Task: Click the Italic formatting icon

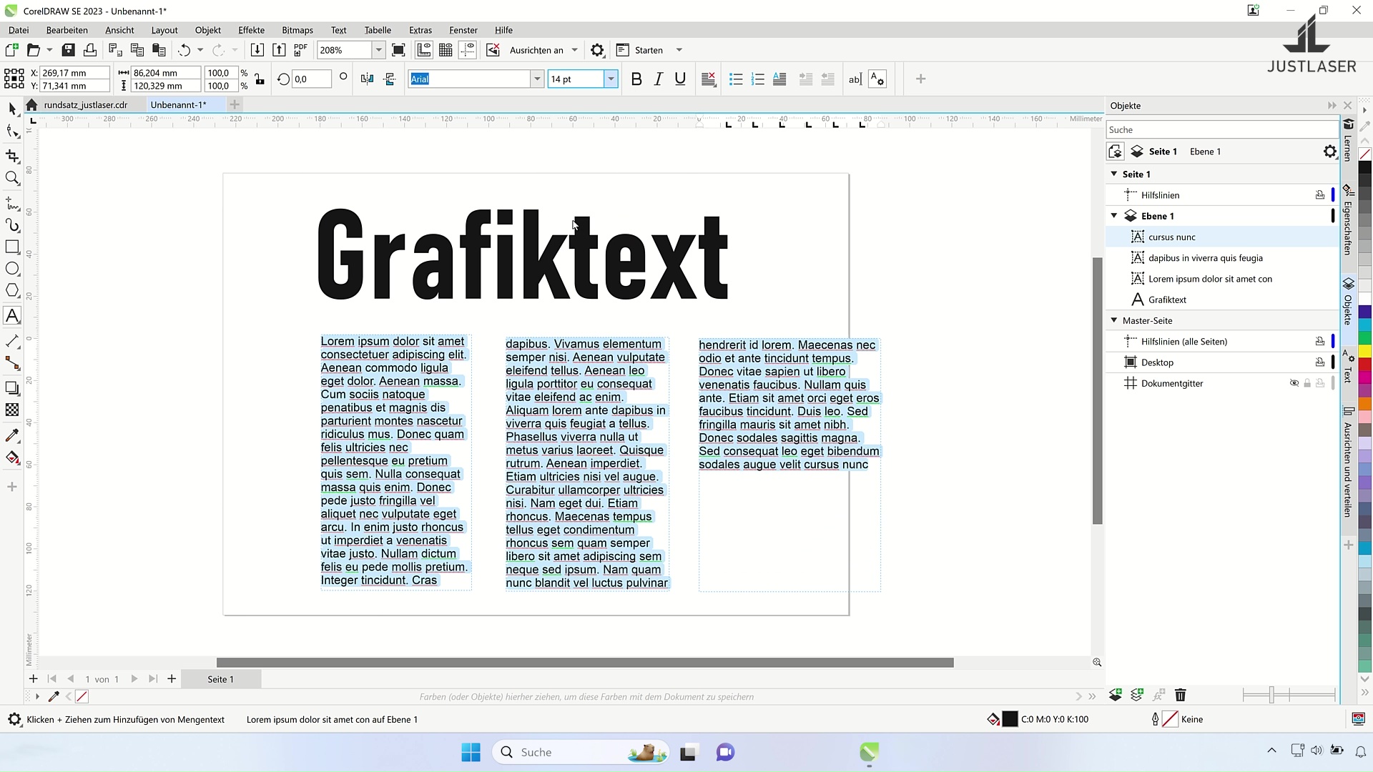Action: (659, 79)
